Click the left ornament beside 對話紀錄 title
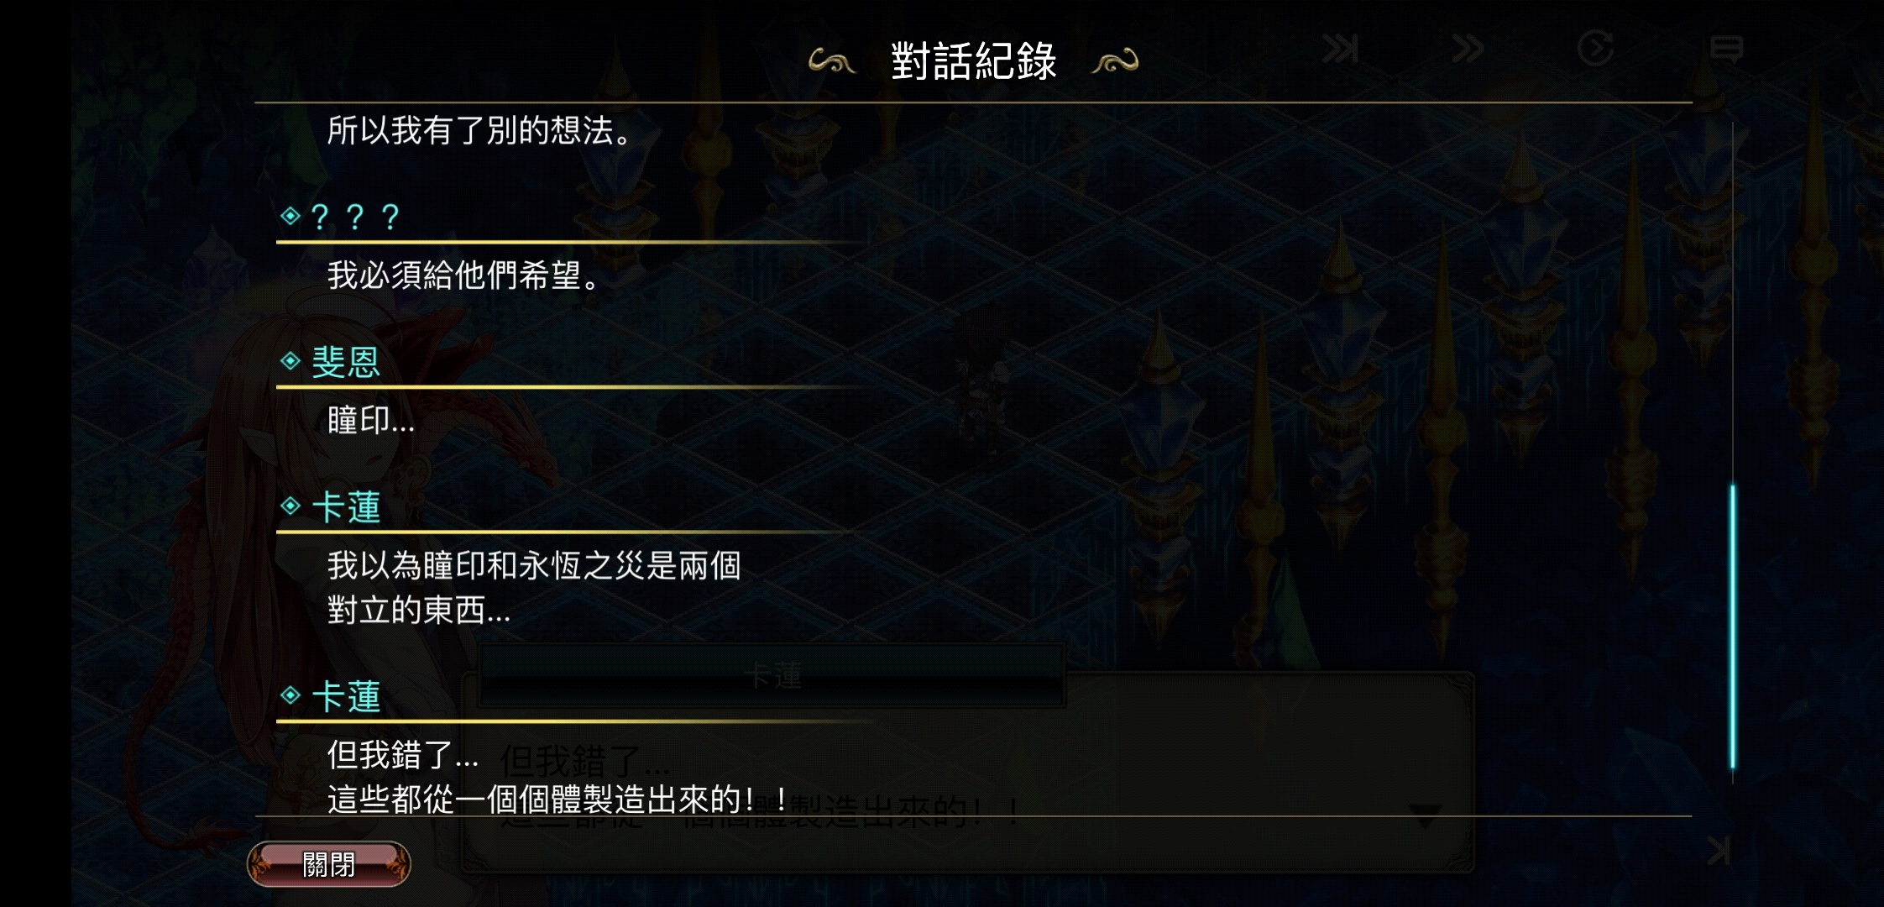1884x907 pixels. pos(831,62)
